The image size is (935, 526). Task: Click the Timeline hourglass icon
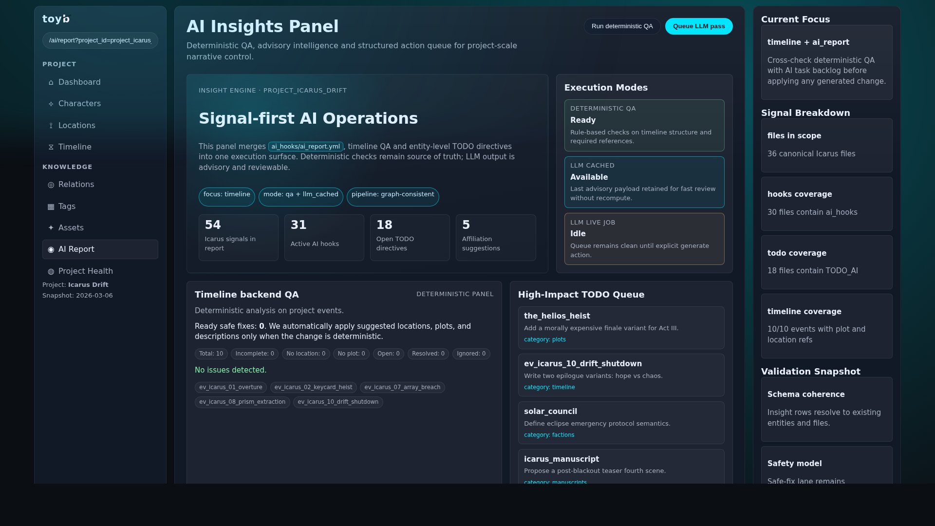click(x=51, y=147)
